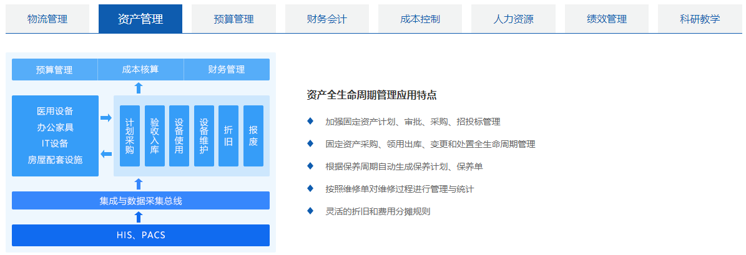Click the text 灵活的折旧和费用分摊规则
This screenshot has width=746, height=255.
point(378,211)
